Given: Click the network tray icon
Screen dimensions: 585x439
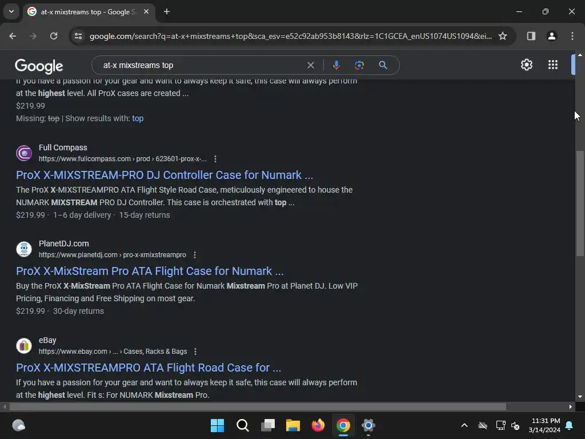Looking at the screenshot, I should (500, 425).
